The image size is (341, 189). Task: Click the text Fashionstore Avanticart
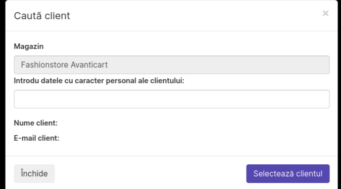64,65
